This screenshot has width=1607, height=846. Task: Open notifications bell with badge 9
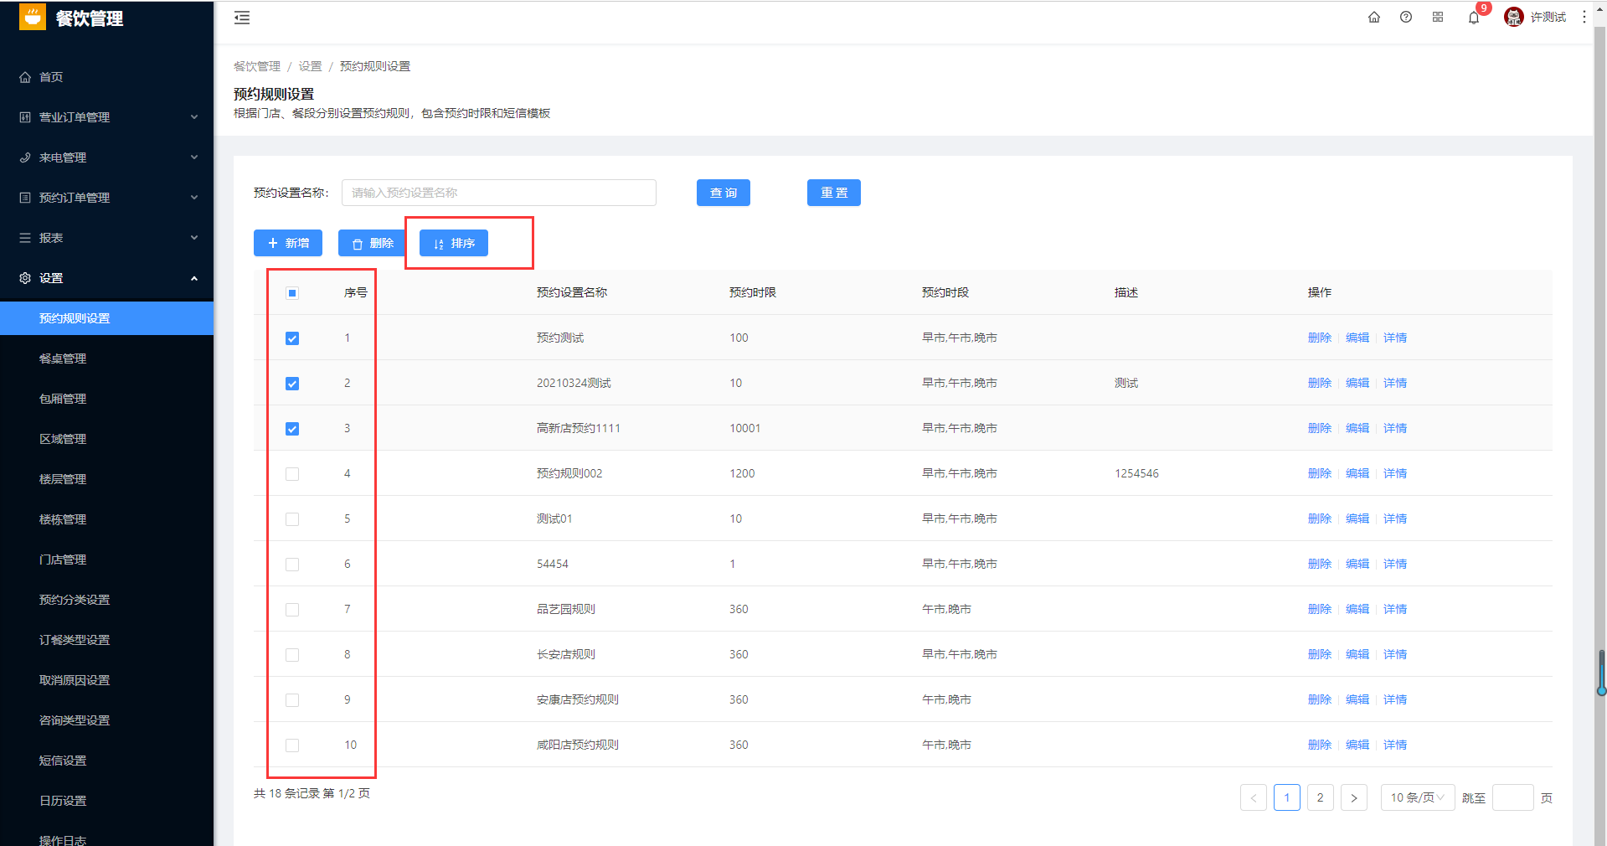click(1474, 18)
